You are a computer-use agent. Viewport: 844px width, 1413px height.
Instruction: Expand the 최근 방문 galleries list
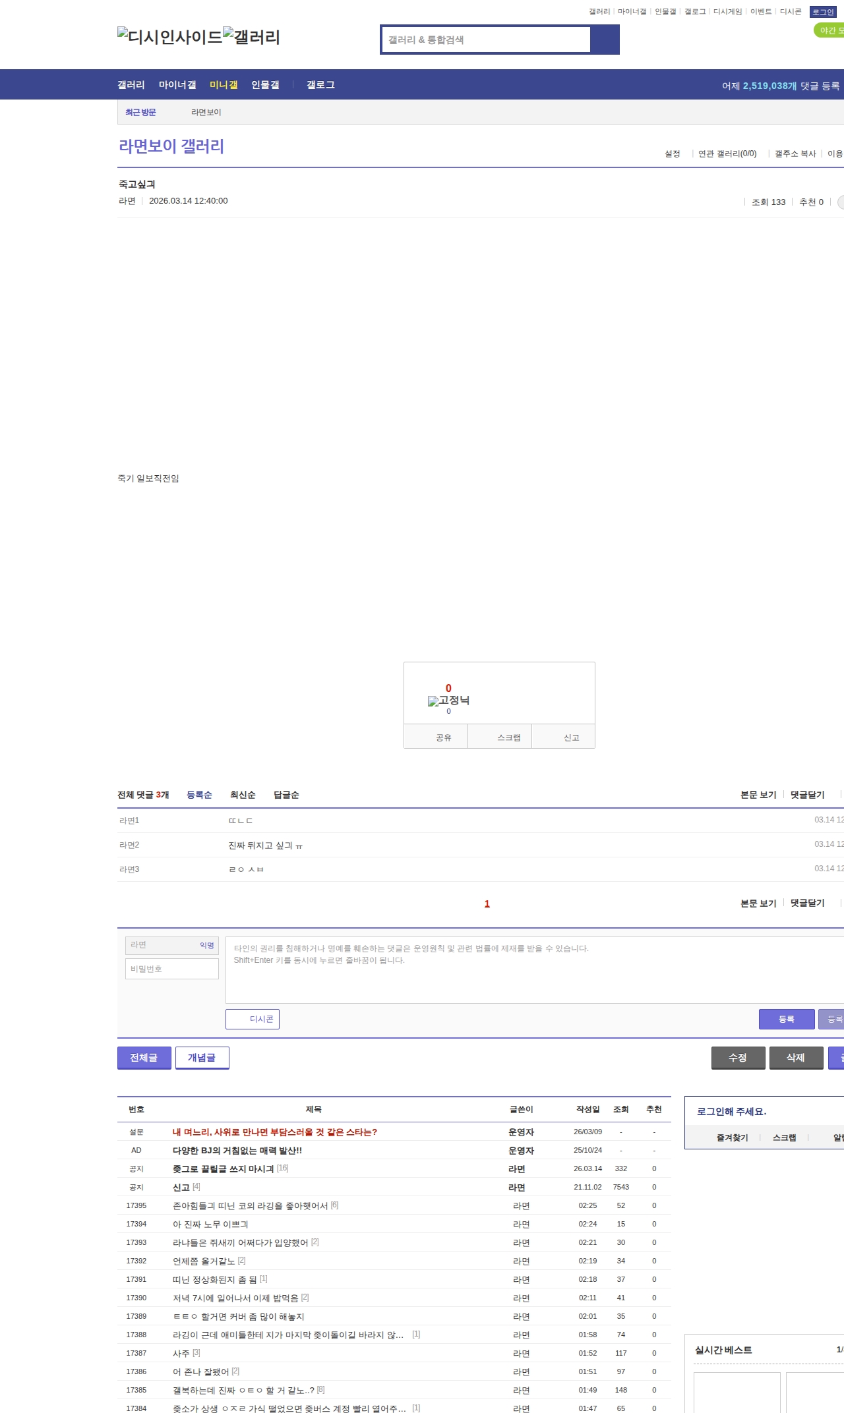point(140,113)
